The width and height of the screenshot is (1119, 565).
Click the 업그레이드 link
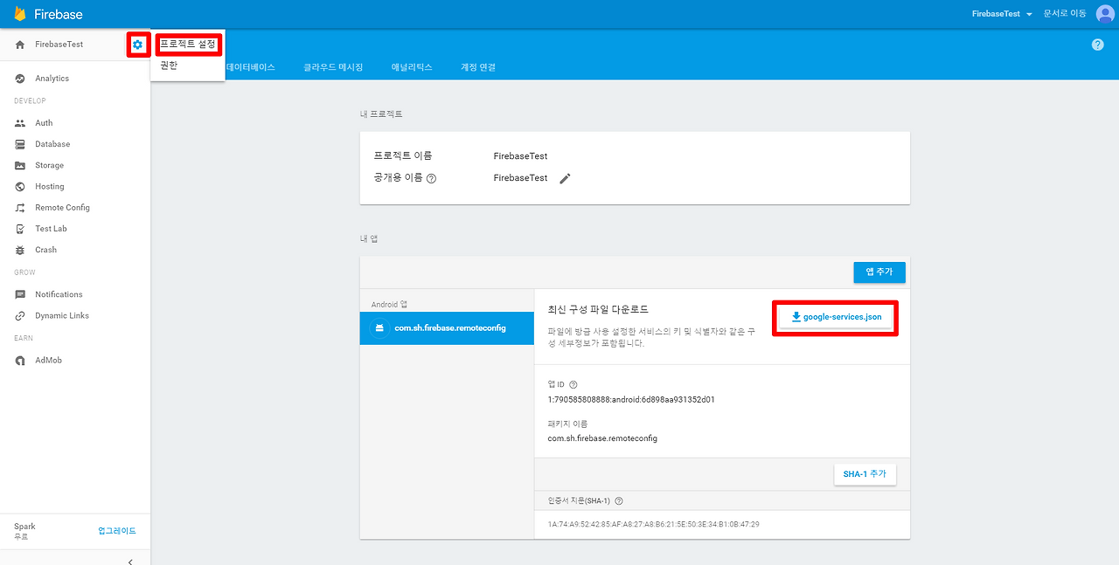click(x=117, y=531)
